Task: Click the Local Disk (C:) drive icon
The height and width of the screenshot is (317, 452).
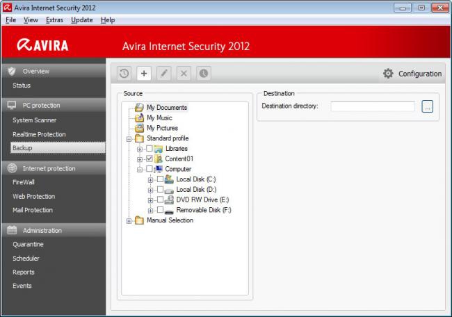Action: (169, 179)
